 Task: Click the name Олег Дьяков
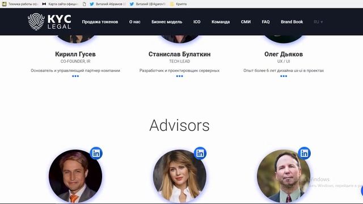pyautogui.click(x=284, y=54)
